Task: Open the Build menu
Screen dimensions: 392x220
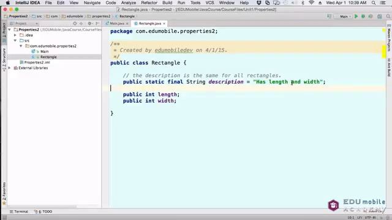Action: click(167, 2)
